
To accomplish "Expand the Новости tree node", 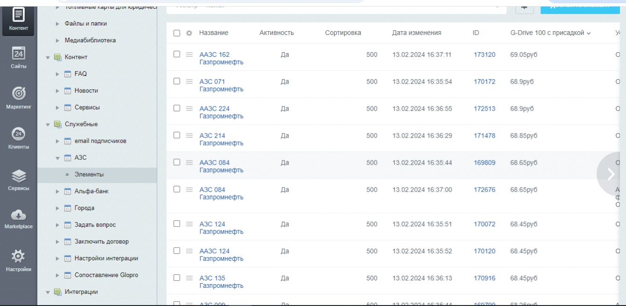I will 57,91.
